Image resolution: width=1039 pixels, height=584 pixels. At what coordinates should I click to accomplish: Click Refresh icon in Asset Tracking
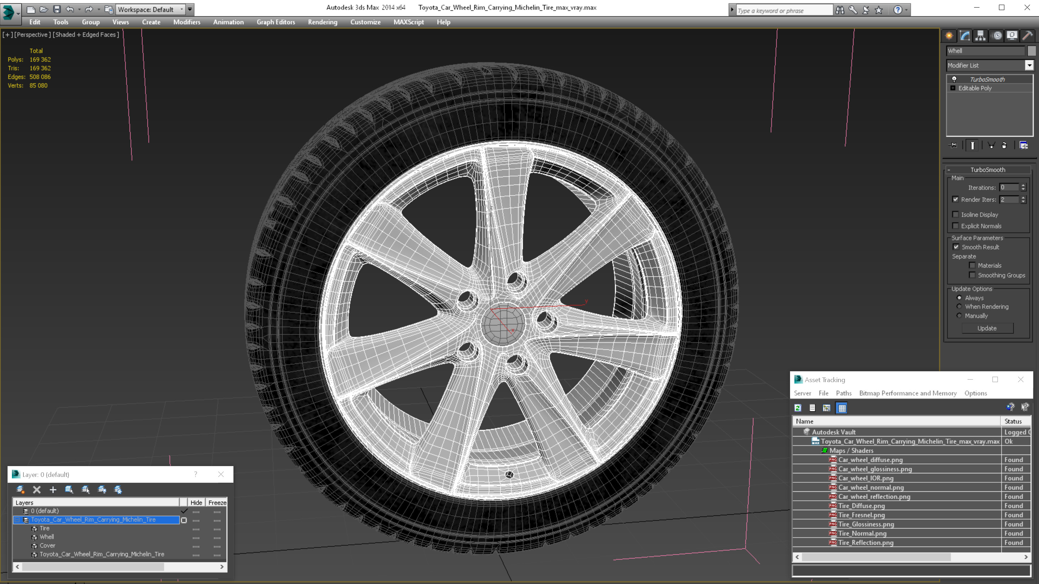(x=798, y=408)
